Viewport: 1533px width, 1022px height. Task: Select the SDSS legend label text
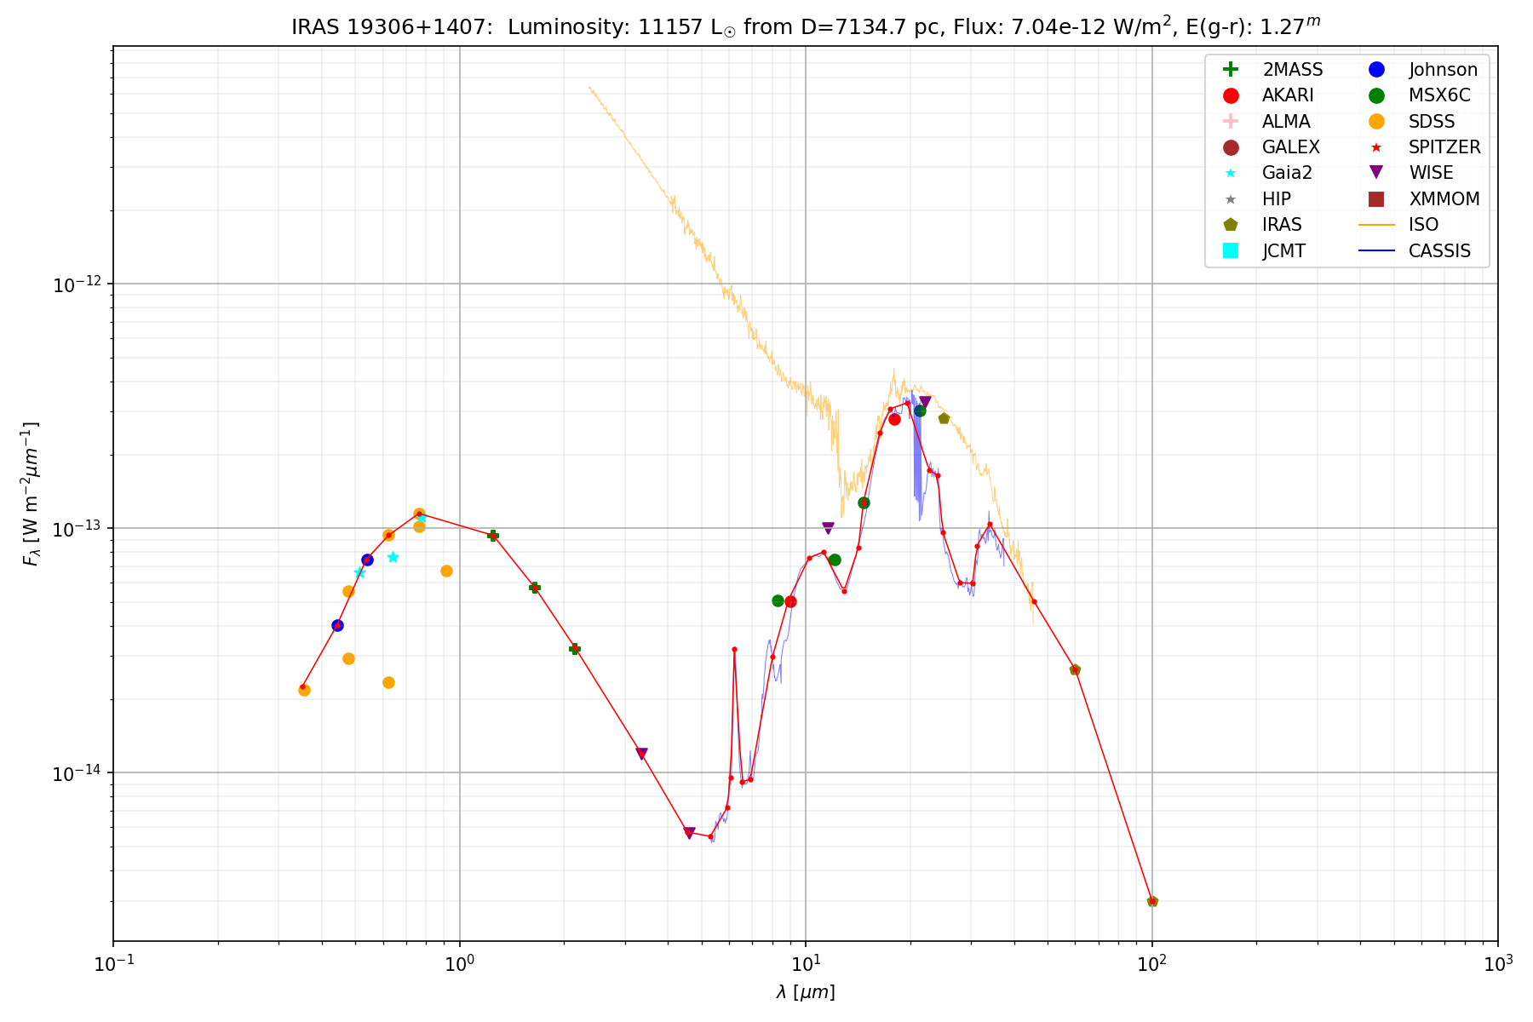coord(1432,122)
